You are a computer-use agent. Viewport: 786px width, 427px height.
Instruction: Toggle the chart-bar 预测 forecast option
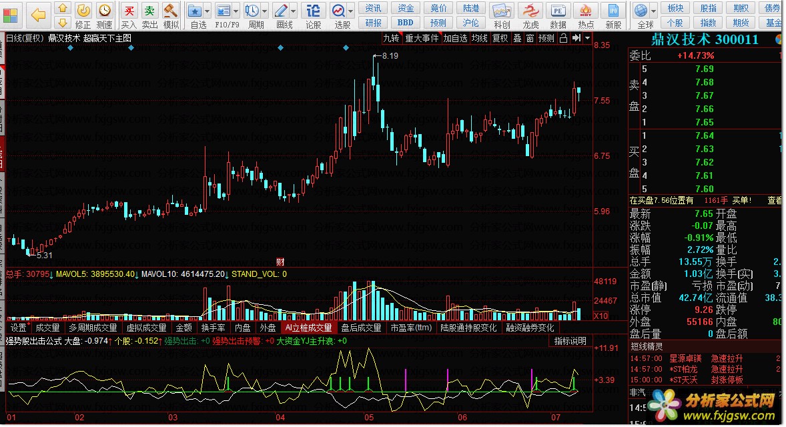coord(546,38)
